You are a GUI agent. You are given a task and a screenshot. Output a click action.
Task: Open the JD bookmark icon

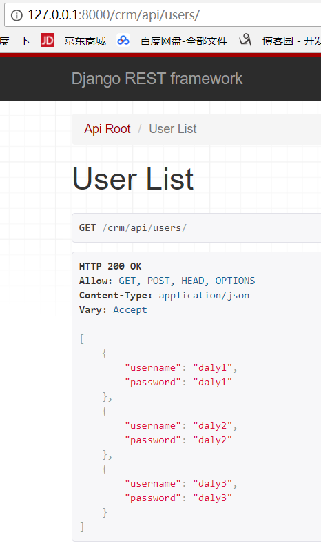point(48,40)
